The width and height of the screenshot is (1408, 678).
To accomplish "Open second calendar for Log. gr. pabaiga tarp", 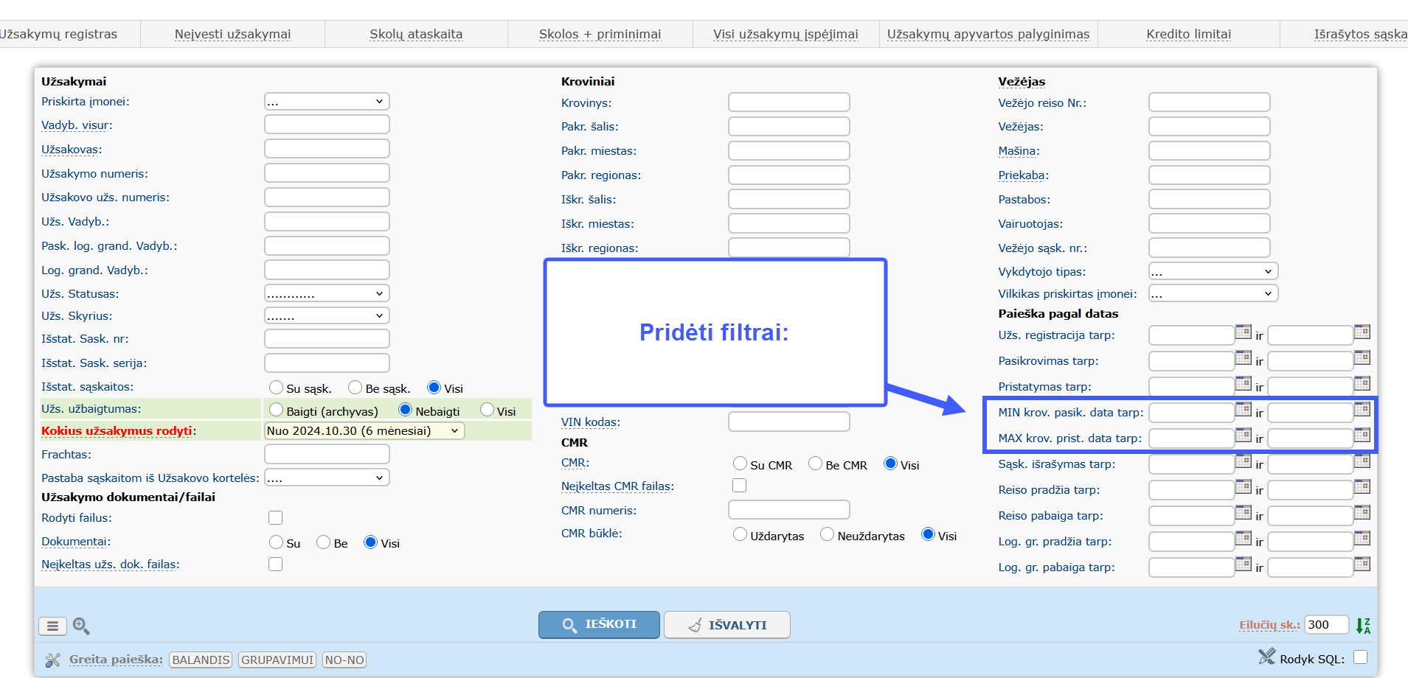I will (1362, 564).
